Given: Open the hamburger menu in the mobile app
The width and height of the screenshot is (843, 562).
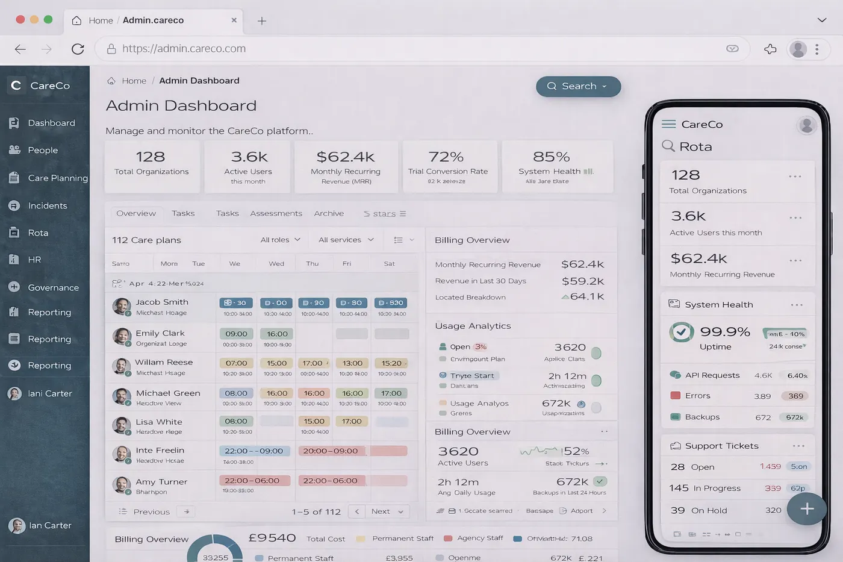Looking at the screenshot, I should 668,124.
